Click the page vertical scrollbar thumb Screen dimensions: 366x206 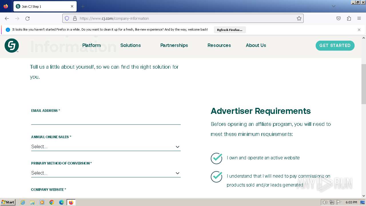364,84
